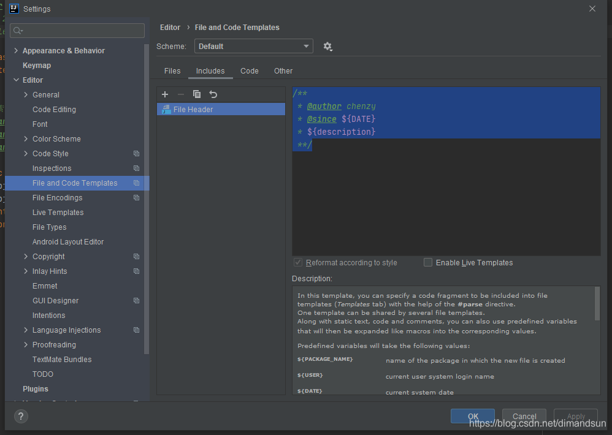This screenshot has width=612, height=435.
Task: Open File Encodings settings
Action: (x=58, y=198)
